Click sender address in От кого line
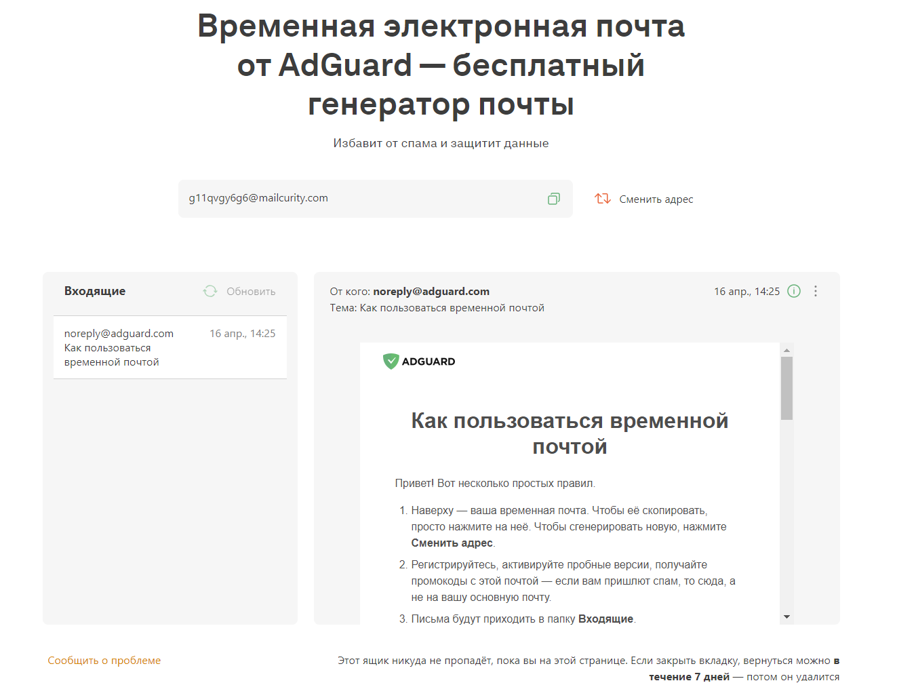This screenshot has width=897, height=683. pos(431,292)
